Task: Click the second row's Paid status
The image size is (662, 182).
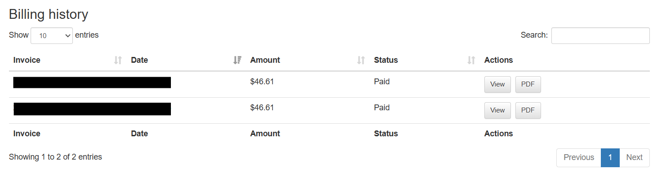Action: click(x=382, y=108)
